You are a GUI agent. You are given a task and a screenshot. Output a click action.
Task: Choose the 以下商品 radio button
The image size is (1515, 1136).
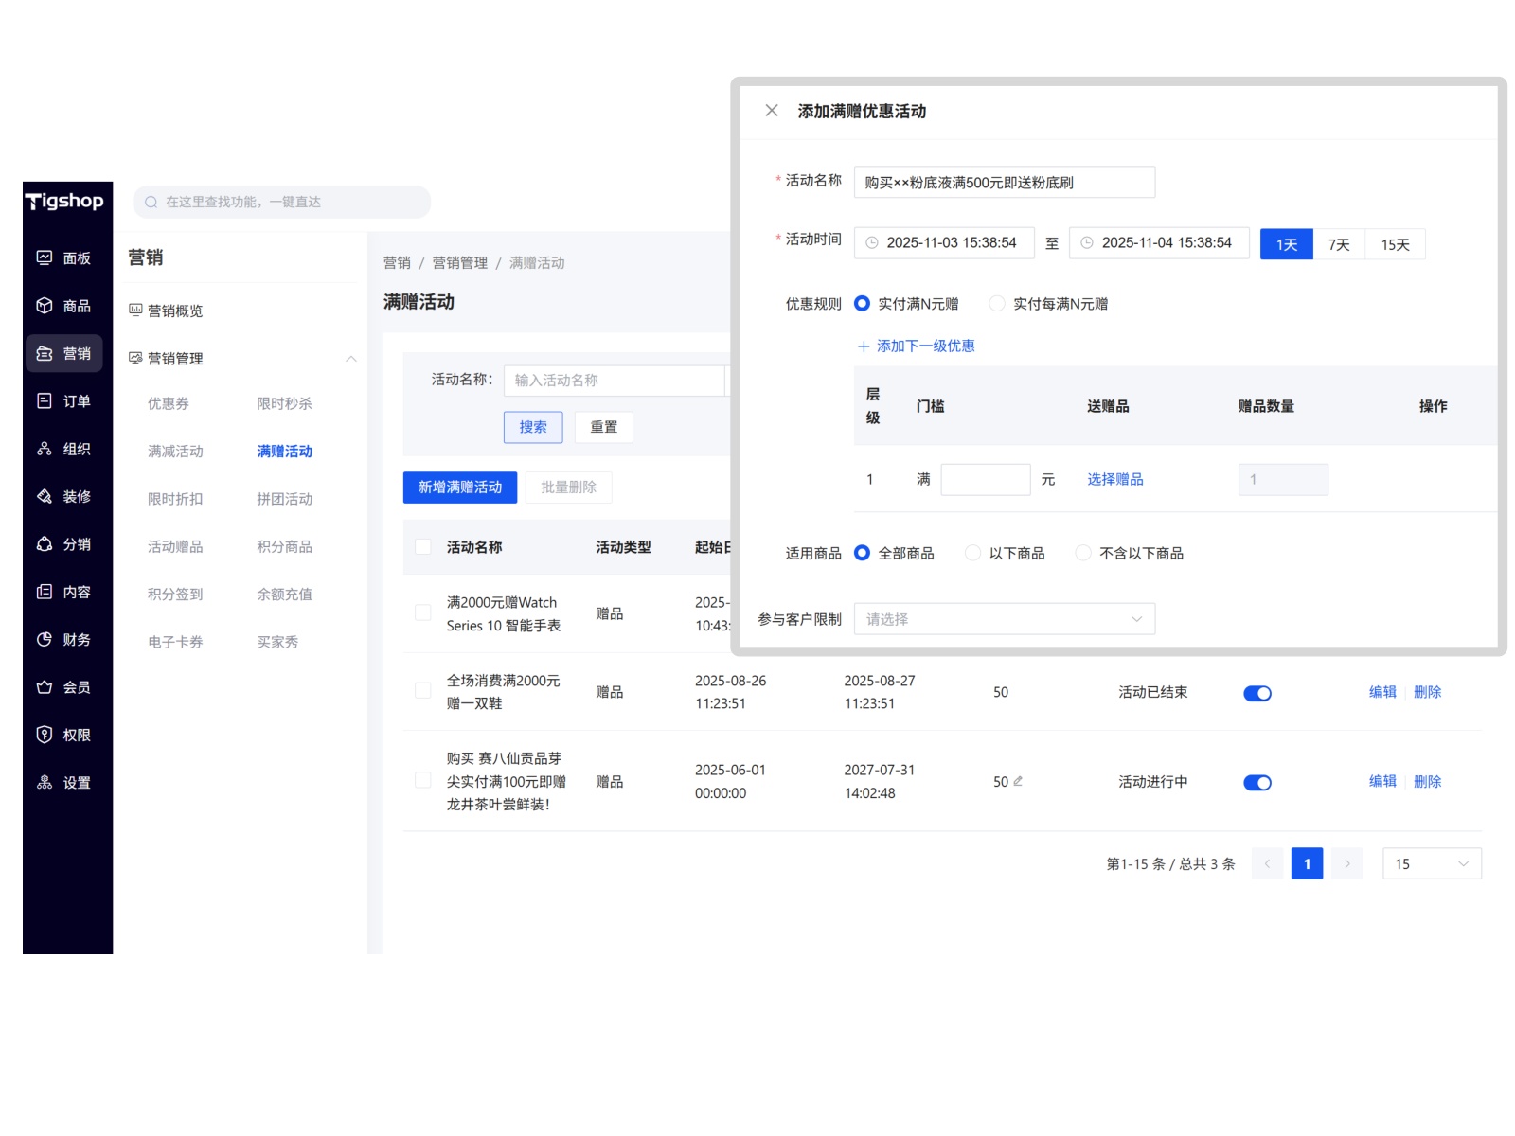[972, 553]
